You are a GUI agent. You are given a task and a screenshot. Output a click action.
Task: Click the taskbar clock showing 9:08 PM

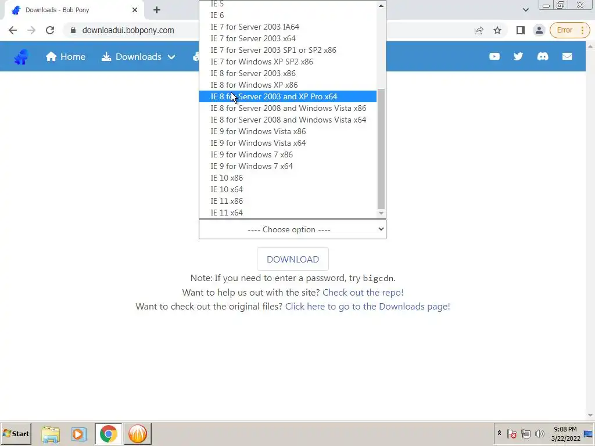tap(565, 434)
